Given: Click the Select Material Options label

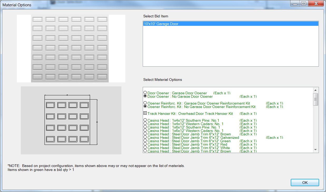Looking at the screenshot, I should tap(162, 80).
